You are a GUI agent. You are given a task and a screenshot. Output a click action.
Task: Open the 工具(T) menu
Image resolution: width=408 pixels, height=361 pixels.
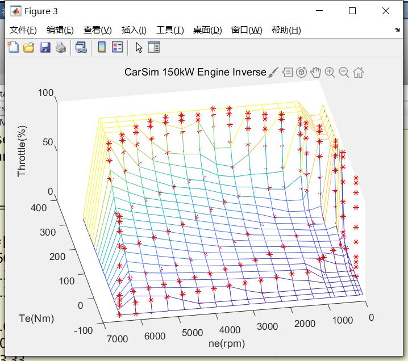pos(170,30)
